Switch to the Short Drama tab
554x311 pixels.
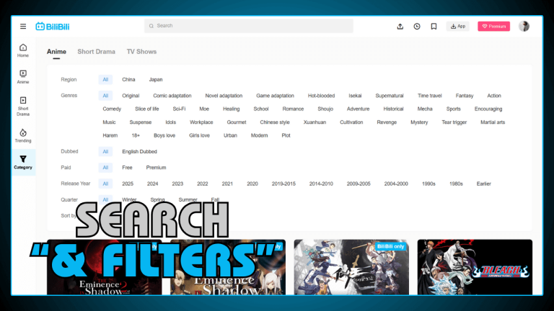[x=96, y=52]
